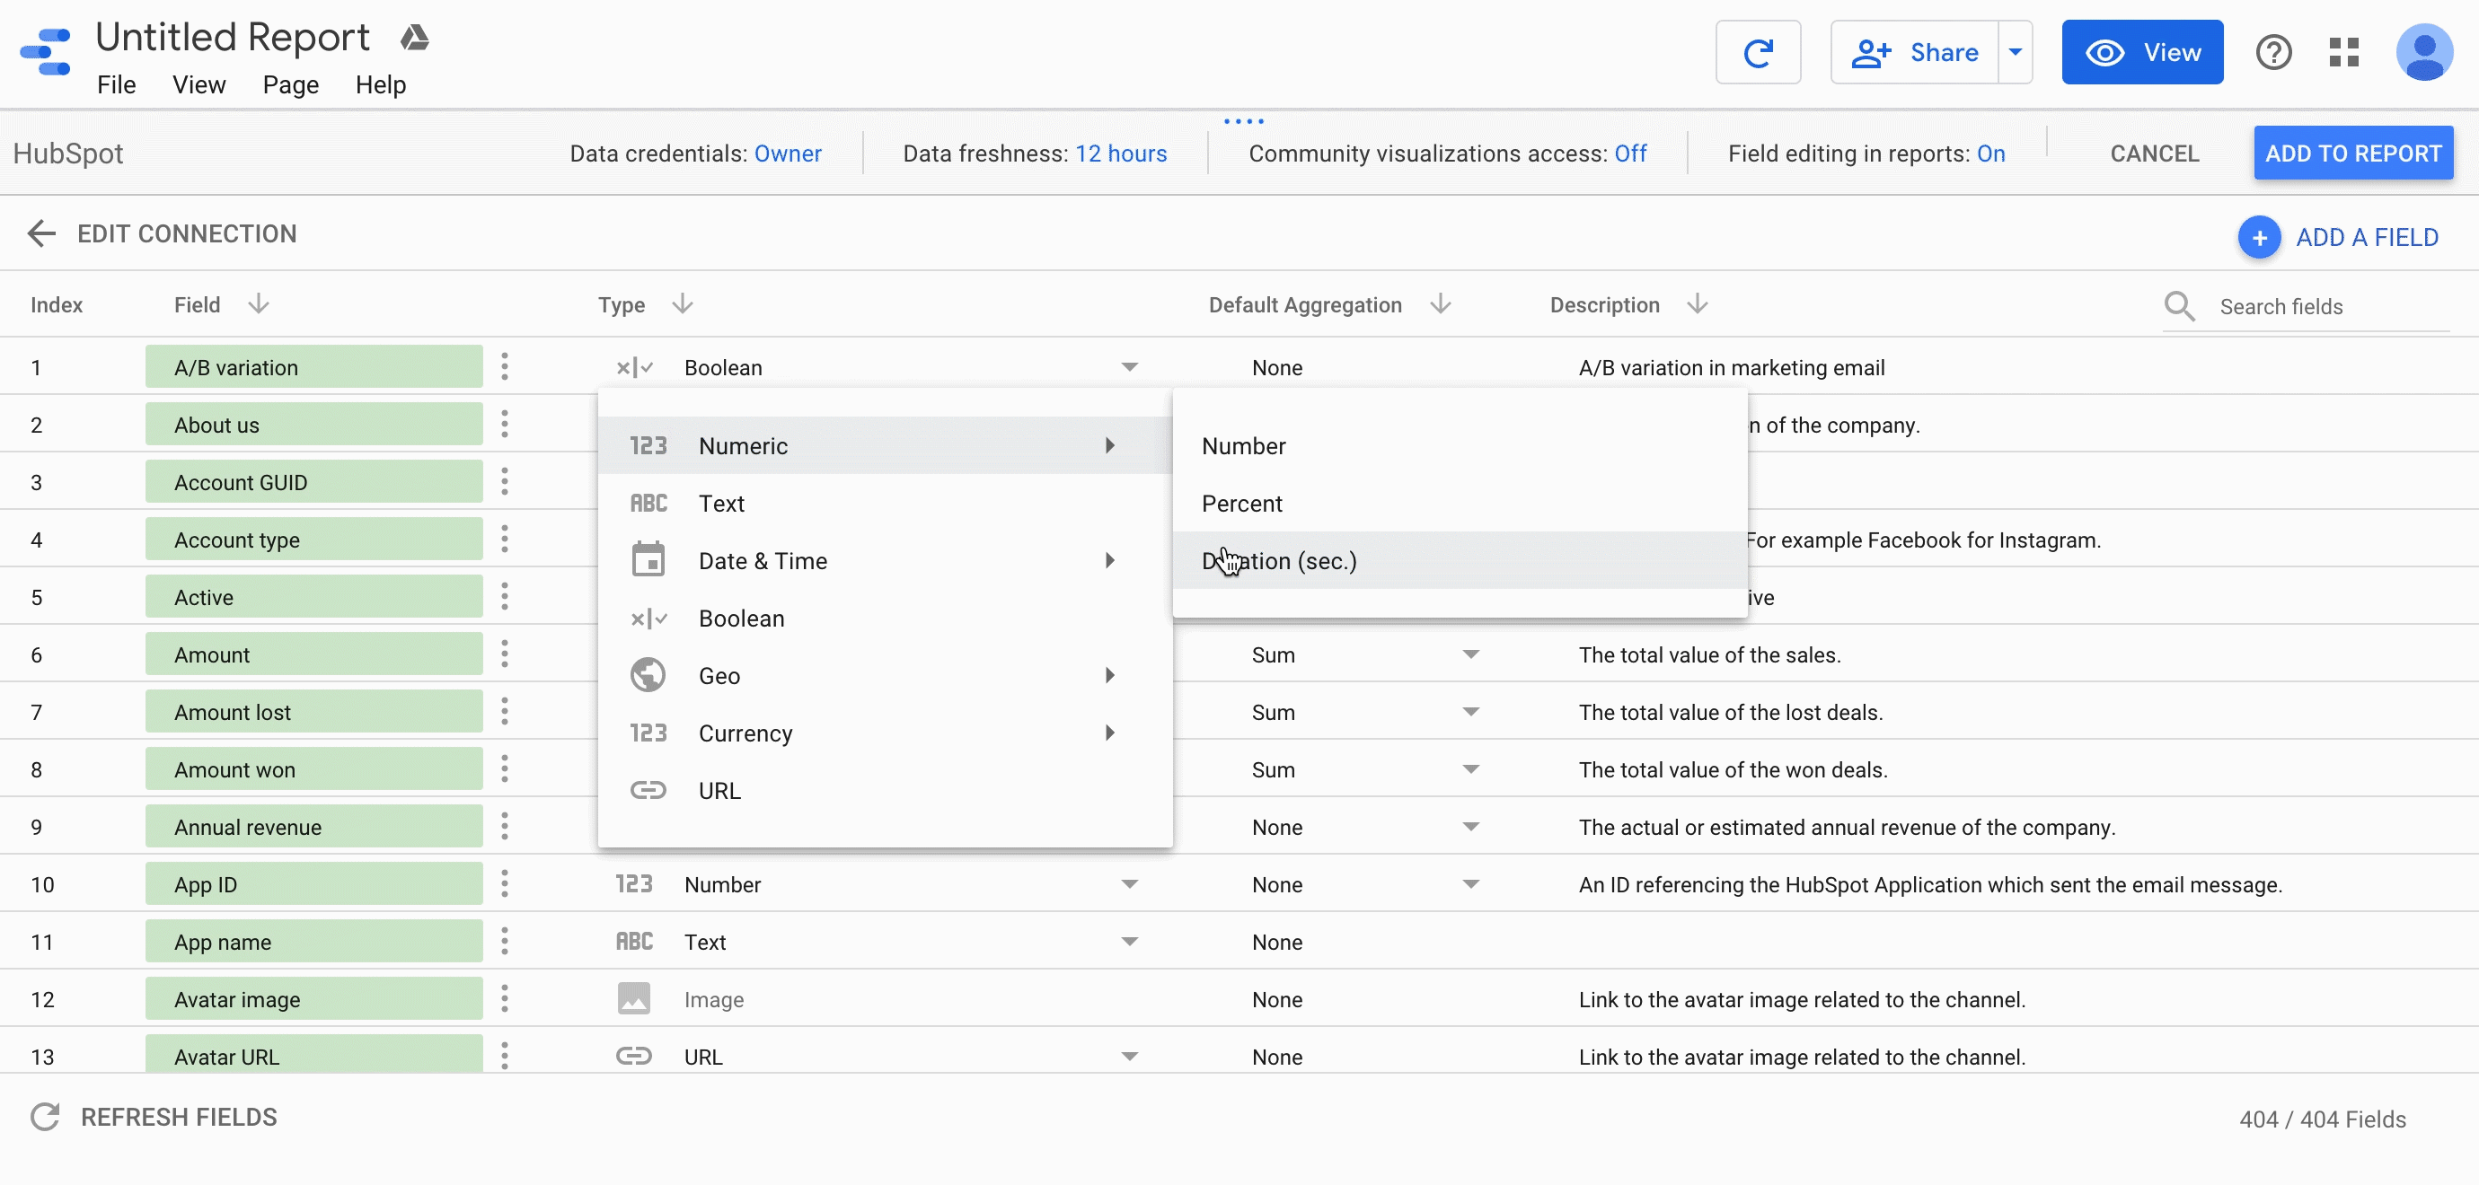2479x1185 pixels.
Task: Click the Owner data credentials link
Action: coord(787,154)
